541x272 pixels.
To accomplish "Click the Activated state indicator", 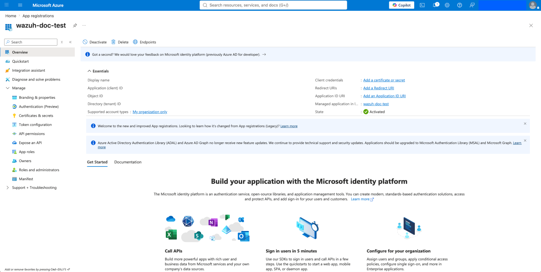I will 374,112.
